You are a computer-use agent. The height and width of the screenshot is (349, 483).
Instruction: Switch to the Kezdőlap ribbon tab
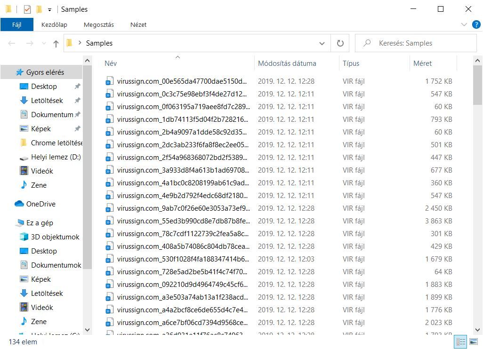[54, 24]
